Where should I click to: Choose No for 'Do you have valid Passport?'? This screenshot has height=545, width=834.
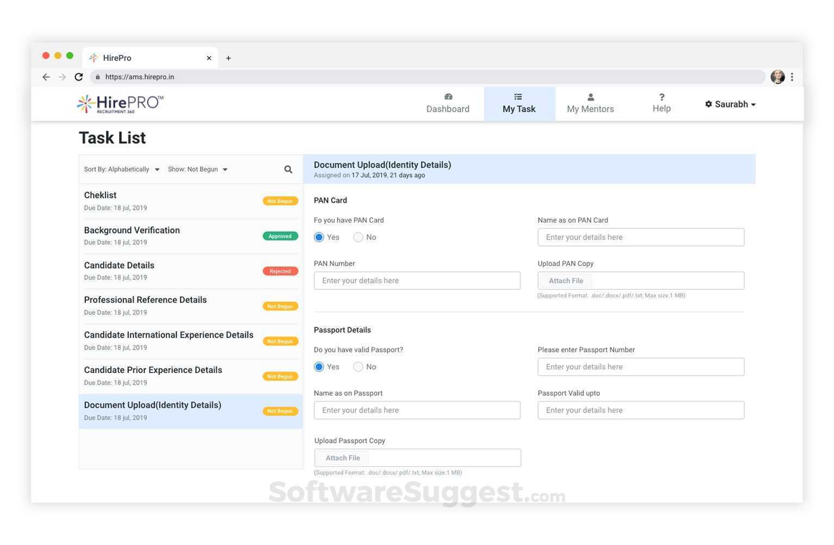358,366
